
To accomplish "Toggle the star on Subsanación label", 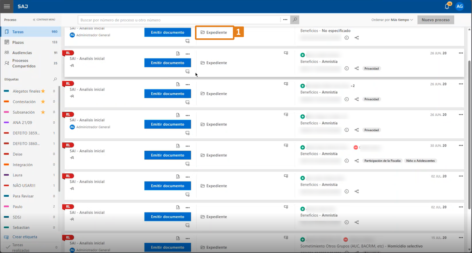I will (43, 112).
